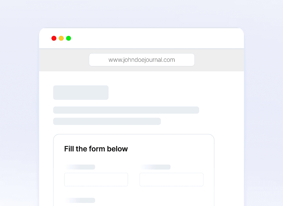Focus the left input field in the form
The image size is (283, 206).
pyautogui.click(x=96, y=179)
